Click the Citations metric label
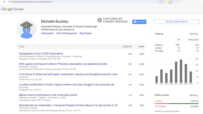This screenshot has height=114, width=203. coord(159,45)
